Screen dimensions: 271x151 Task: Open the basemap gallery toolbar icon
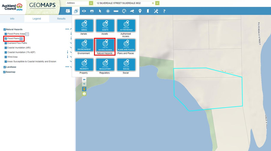pos(68,11)
